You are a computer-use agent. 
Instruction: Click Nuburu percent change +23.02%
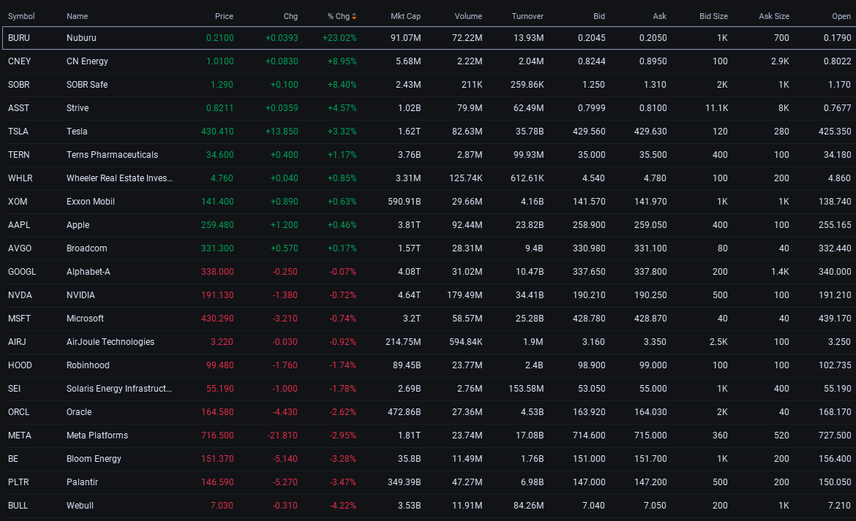[x=339, y=38]
